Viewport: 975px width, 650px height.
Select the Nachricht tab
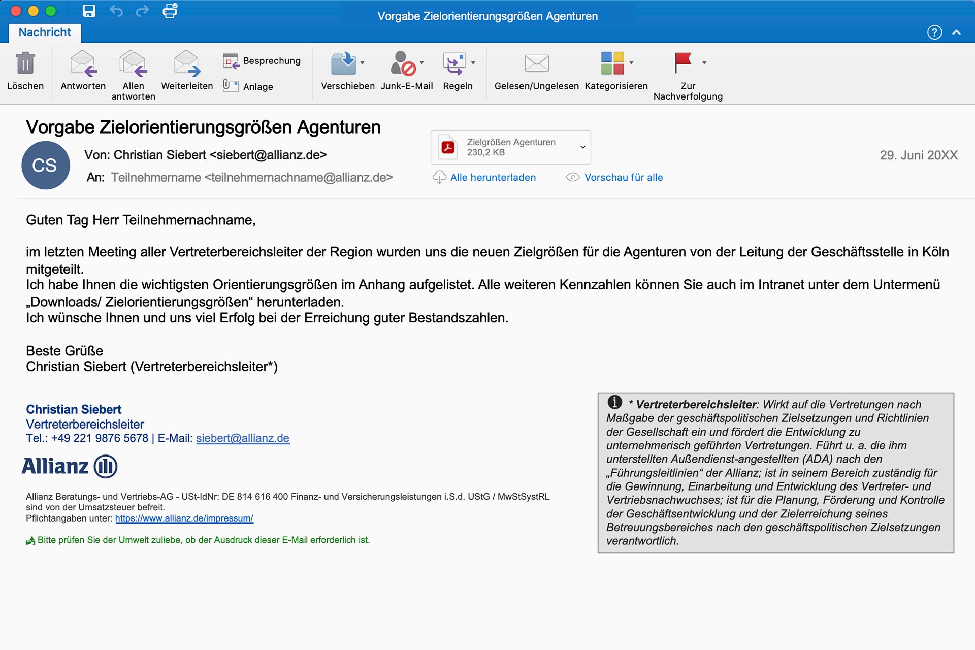[45, 32]
